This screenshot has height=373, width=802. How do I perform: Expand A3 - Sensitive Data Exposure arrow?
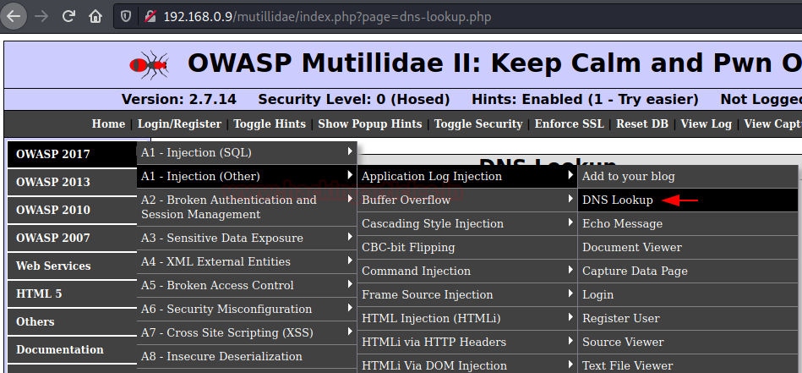(x=350, y=238)
